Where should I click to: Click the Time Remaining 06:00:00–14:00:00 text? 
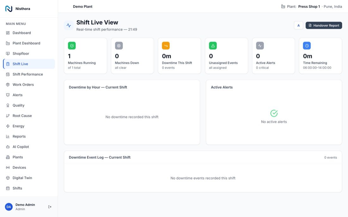(x=317, y=68)
